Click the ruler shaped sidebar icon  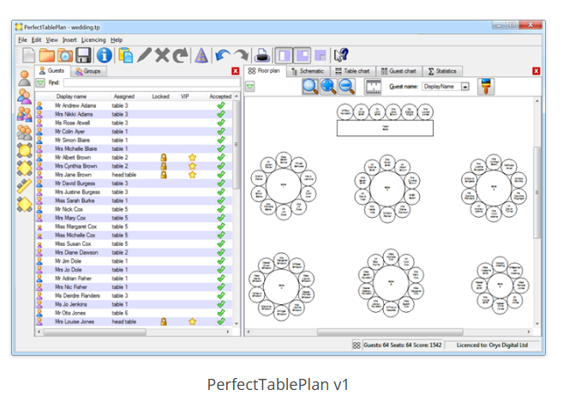[24, 186]
